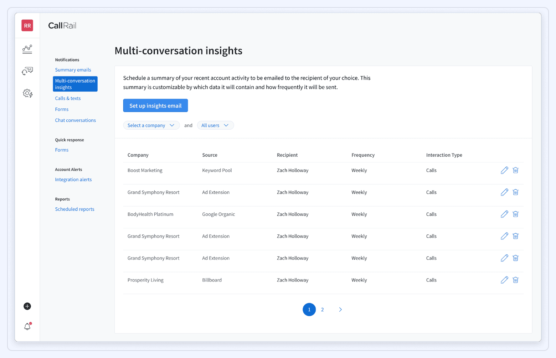Screen dimensions: 556x358
Task: Open the settings gear in the sidebar
Action: [x=27, y=93]
